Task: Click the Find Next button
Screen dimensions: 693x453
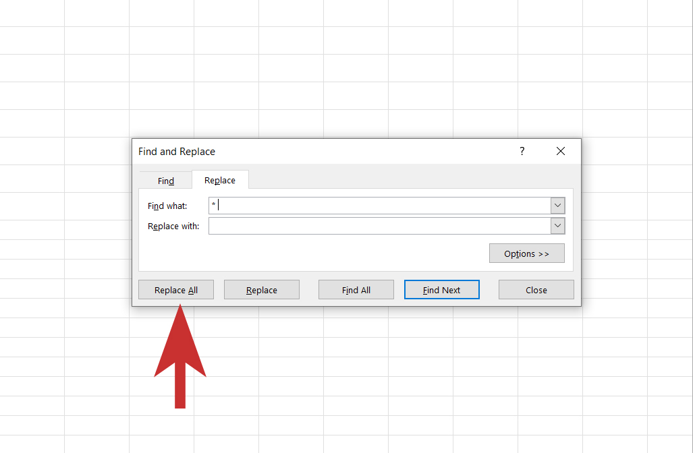Action: point(441,290)
